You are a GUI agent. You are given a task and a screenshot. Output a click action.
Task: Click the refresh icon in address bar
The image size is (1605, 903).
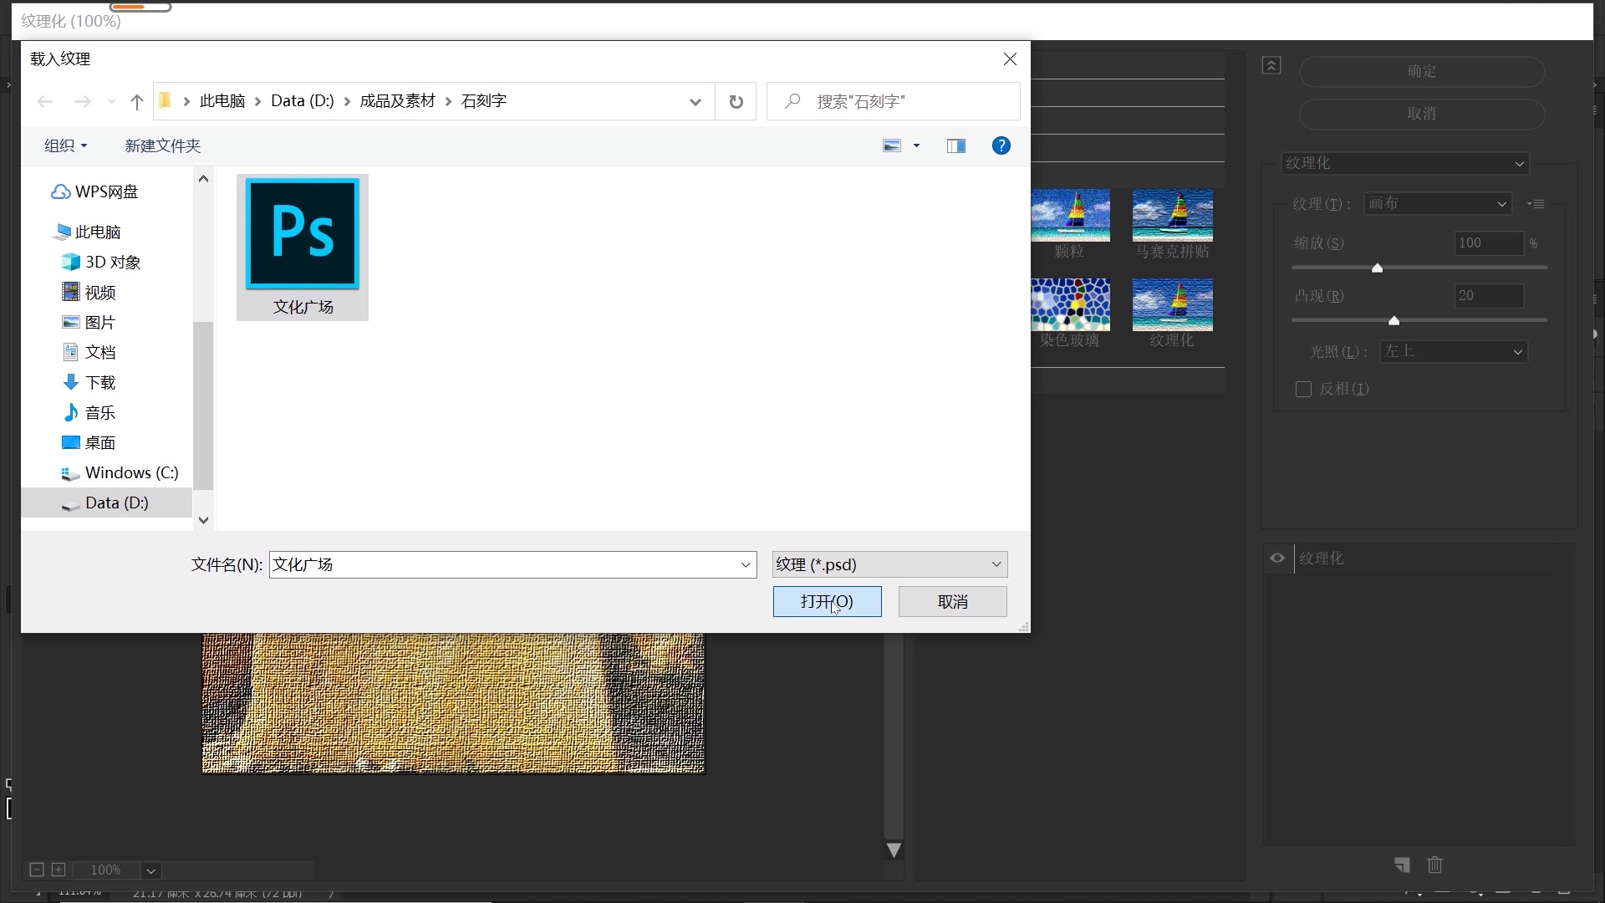(x=736, y=101)
